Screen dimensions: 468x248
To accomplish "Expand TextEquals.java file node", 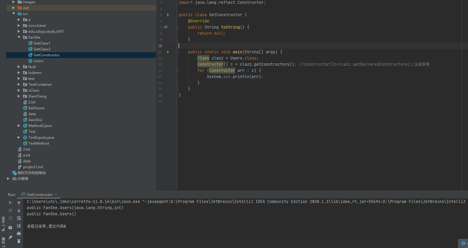I will pyautogui.click(x=19, y=138).
